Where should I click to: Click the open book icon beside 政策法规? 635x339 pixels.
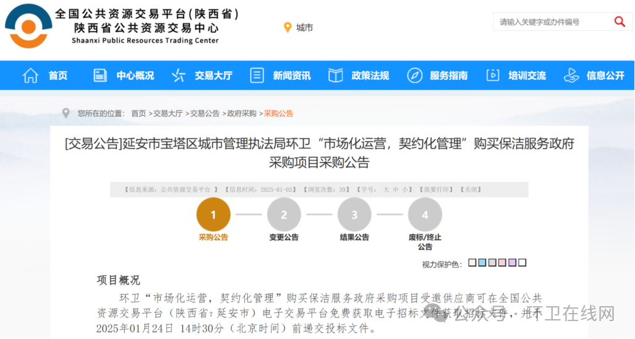point(335,75)
